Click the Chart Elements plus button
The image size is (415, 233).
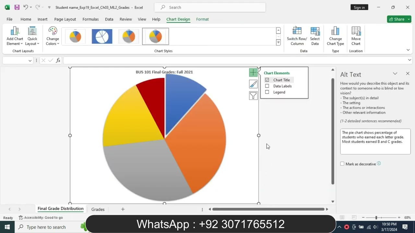pyautogui.click(x=253, y=72)
